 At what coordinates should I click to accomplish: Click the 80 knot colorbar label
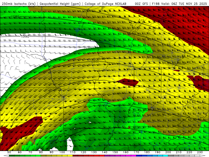[x=41, y=152]
